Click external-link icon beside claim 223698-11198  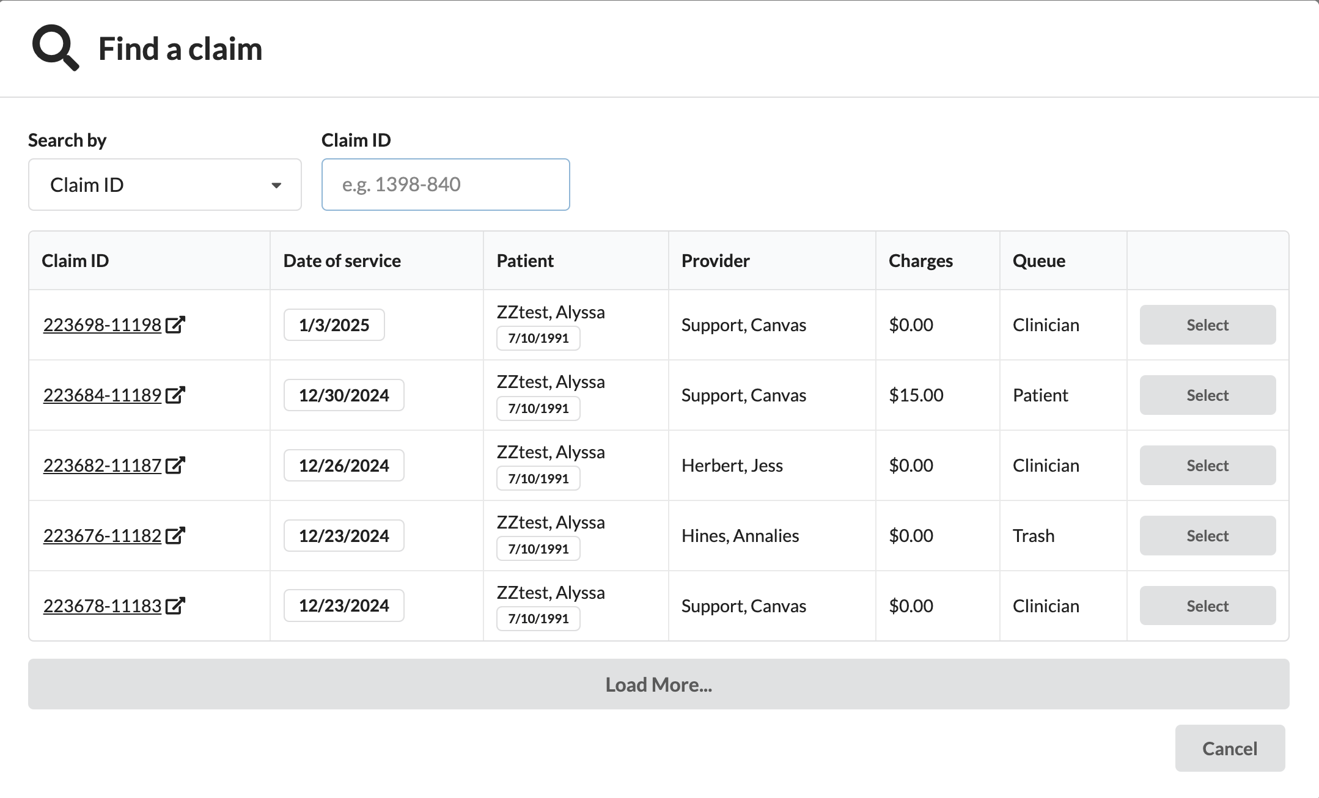pyautogui.click(x=175, y=324)
